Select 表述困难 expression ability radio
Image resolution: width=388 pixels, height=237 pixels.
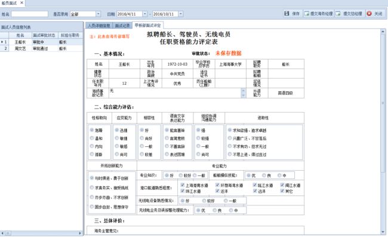coord(167,154)
